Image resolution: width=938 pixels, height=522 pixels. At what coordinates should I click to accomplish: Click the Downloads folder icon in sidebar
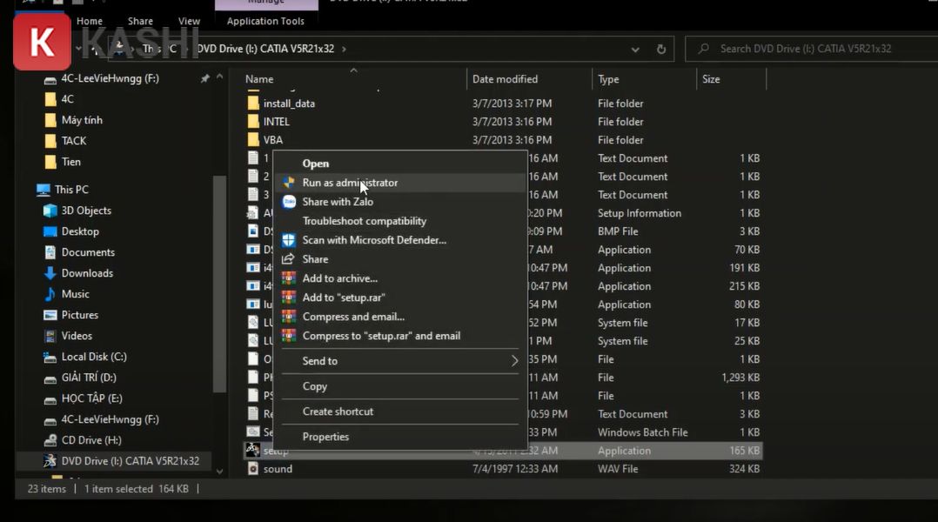[50, 273]
